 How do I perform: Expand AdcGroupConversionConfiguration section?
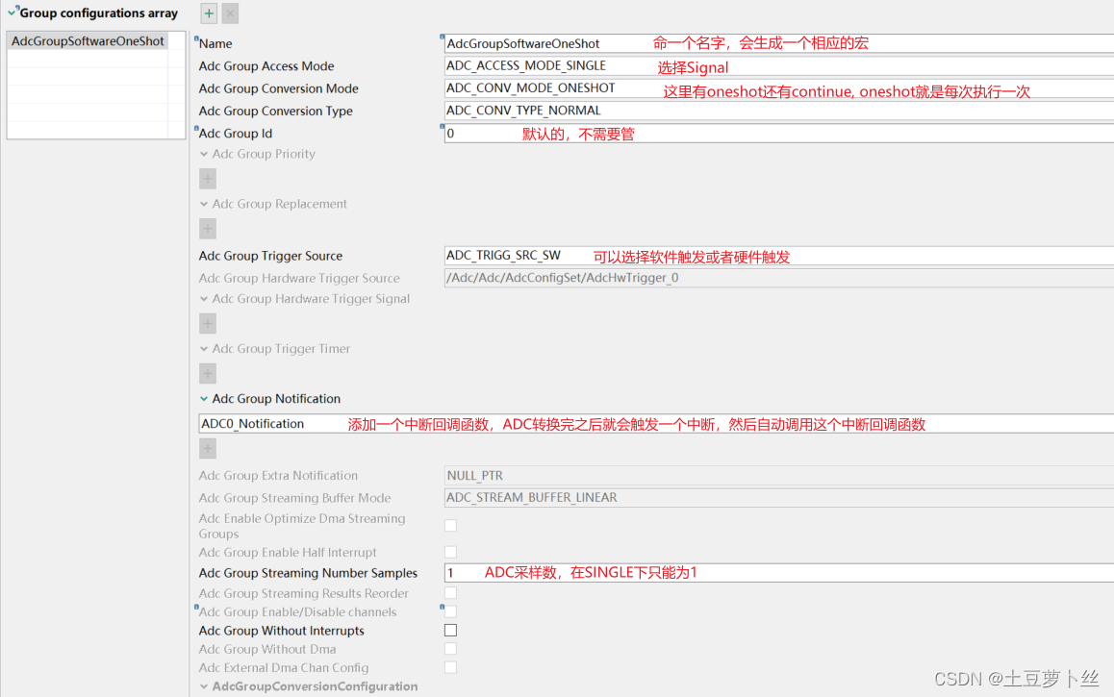click(204, 686)
